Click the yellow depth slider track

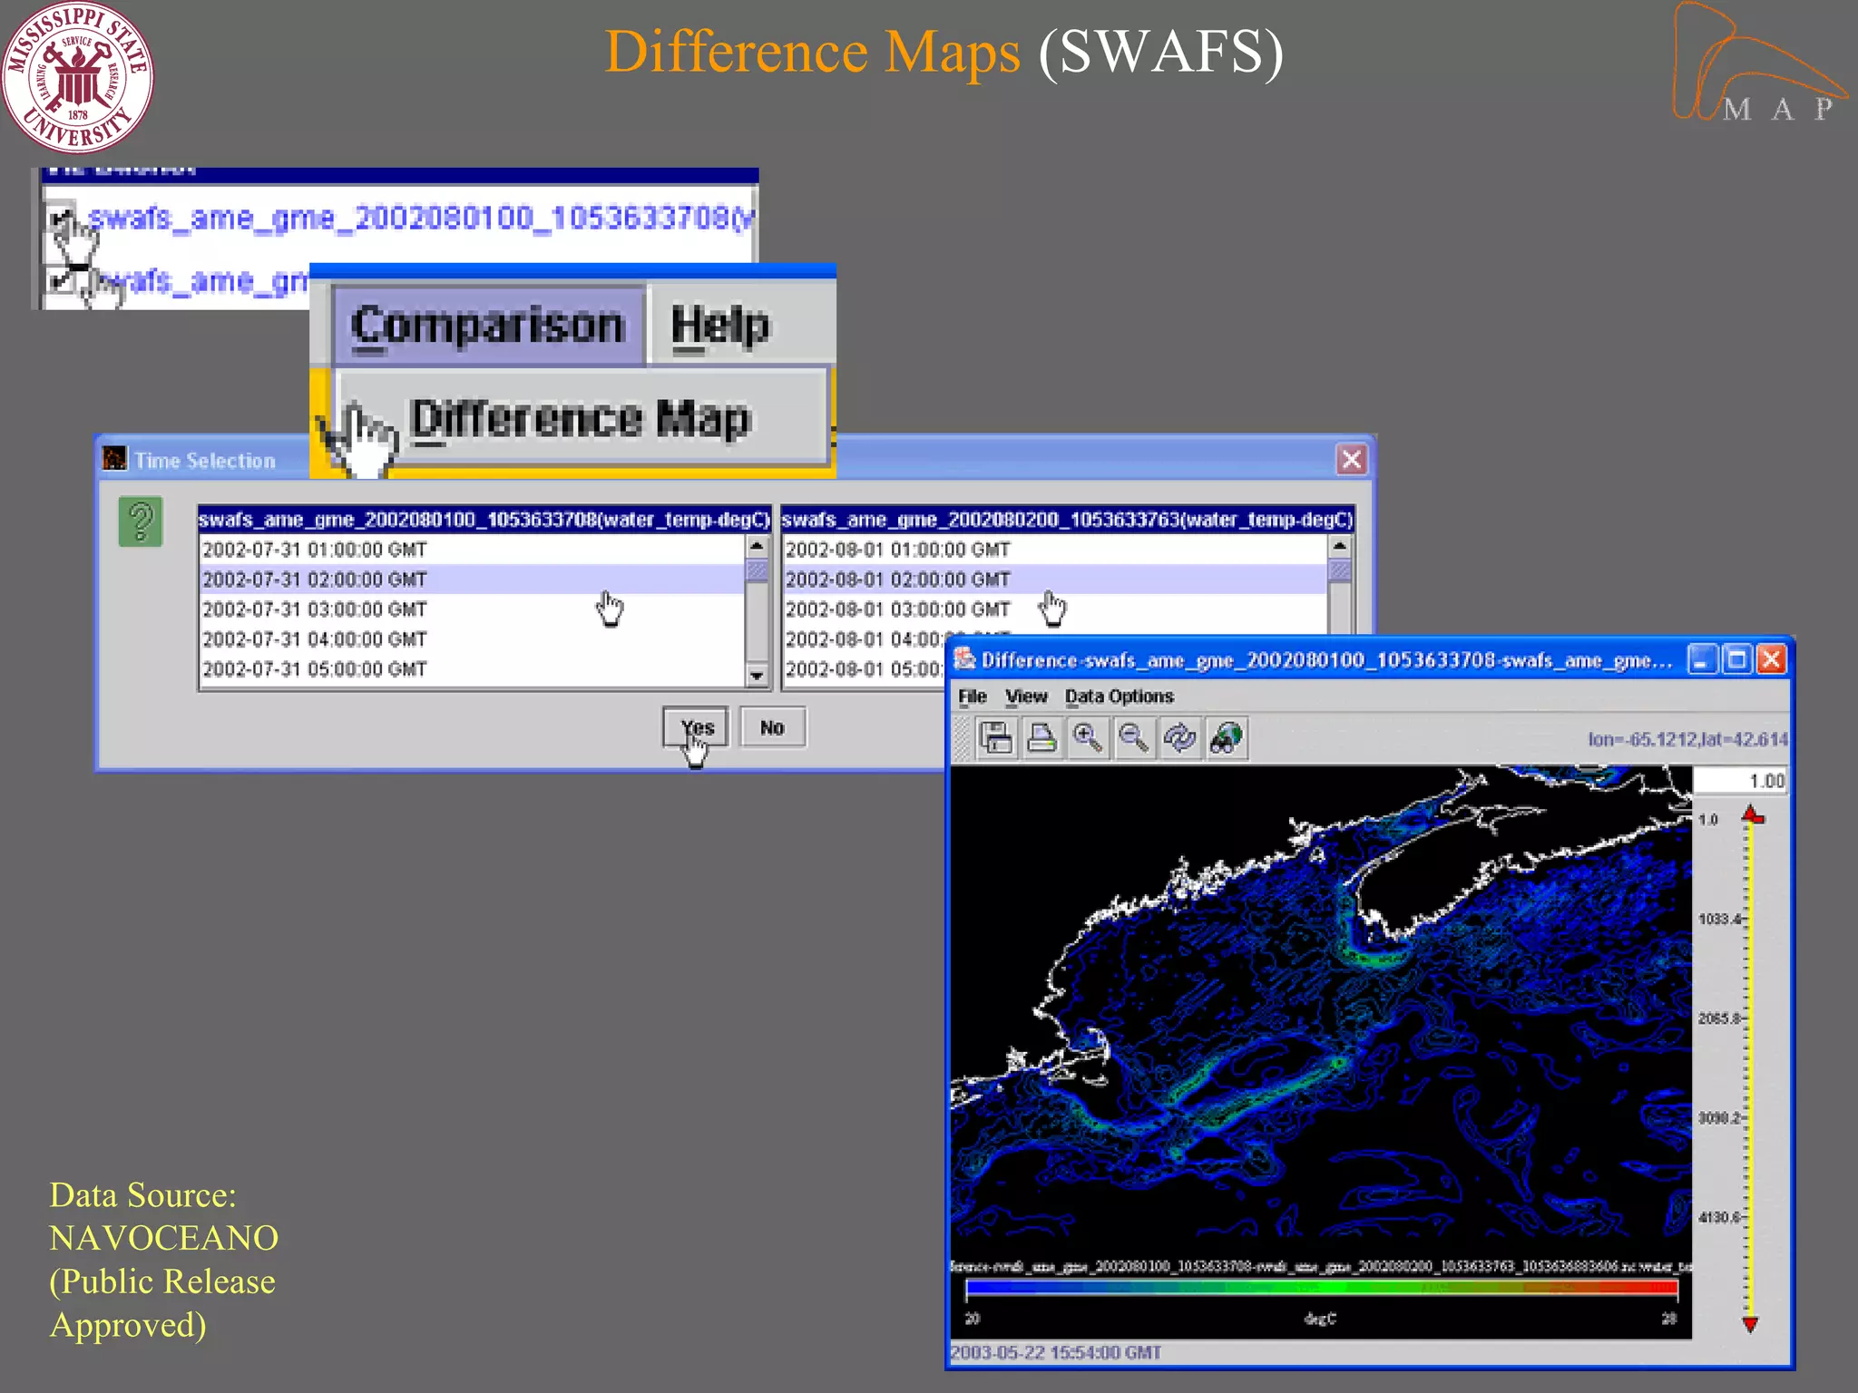click(1750, 1070)
